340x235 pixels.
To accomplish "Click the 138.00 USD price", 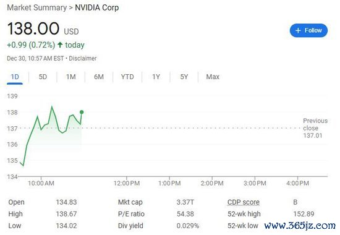I will coord(43,28).
